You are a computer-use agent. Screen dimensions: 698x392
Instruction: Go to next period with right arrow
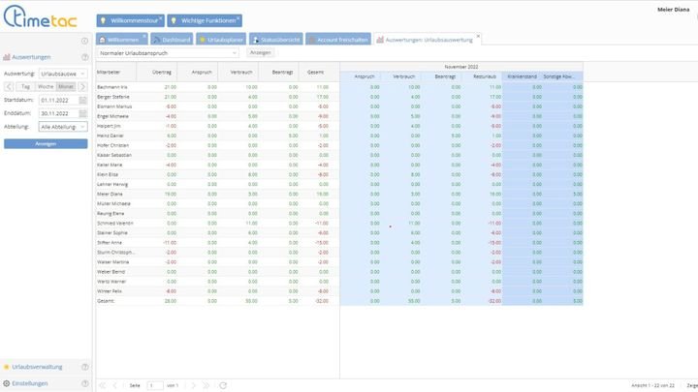(83, 86)
